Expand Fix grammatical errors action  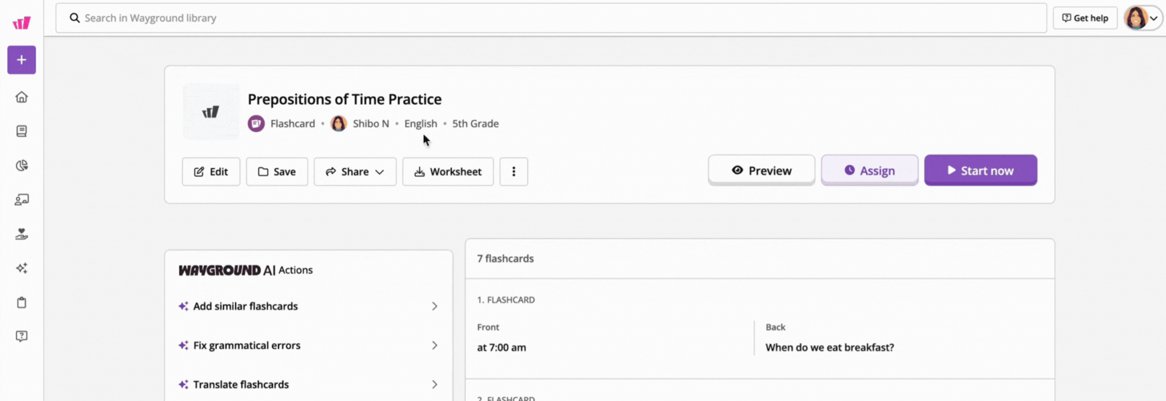coord(308,345)
